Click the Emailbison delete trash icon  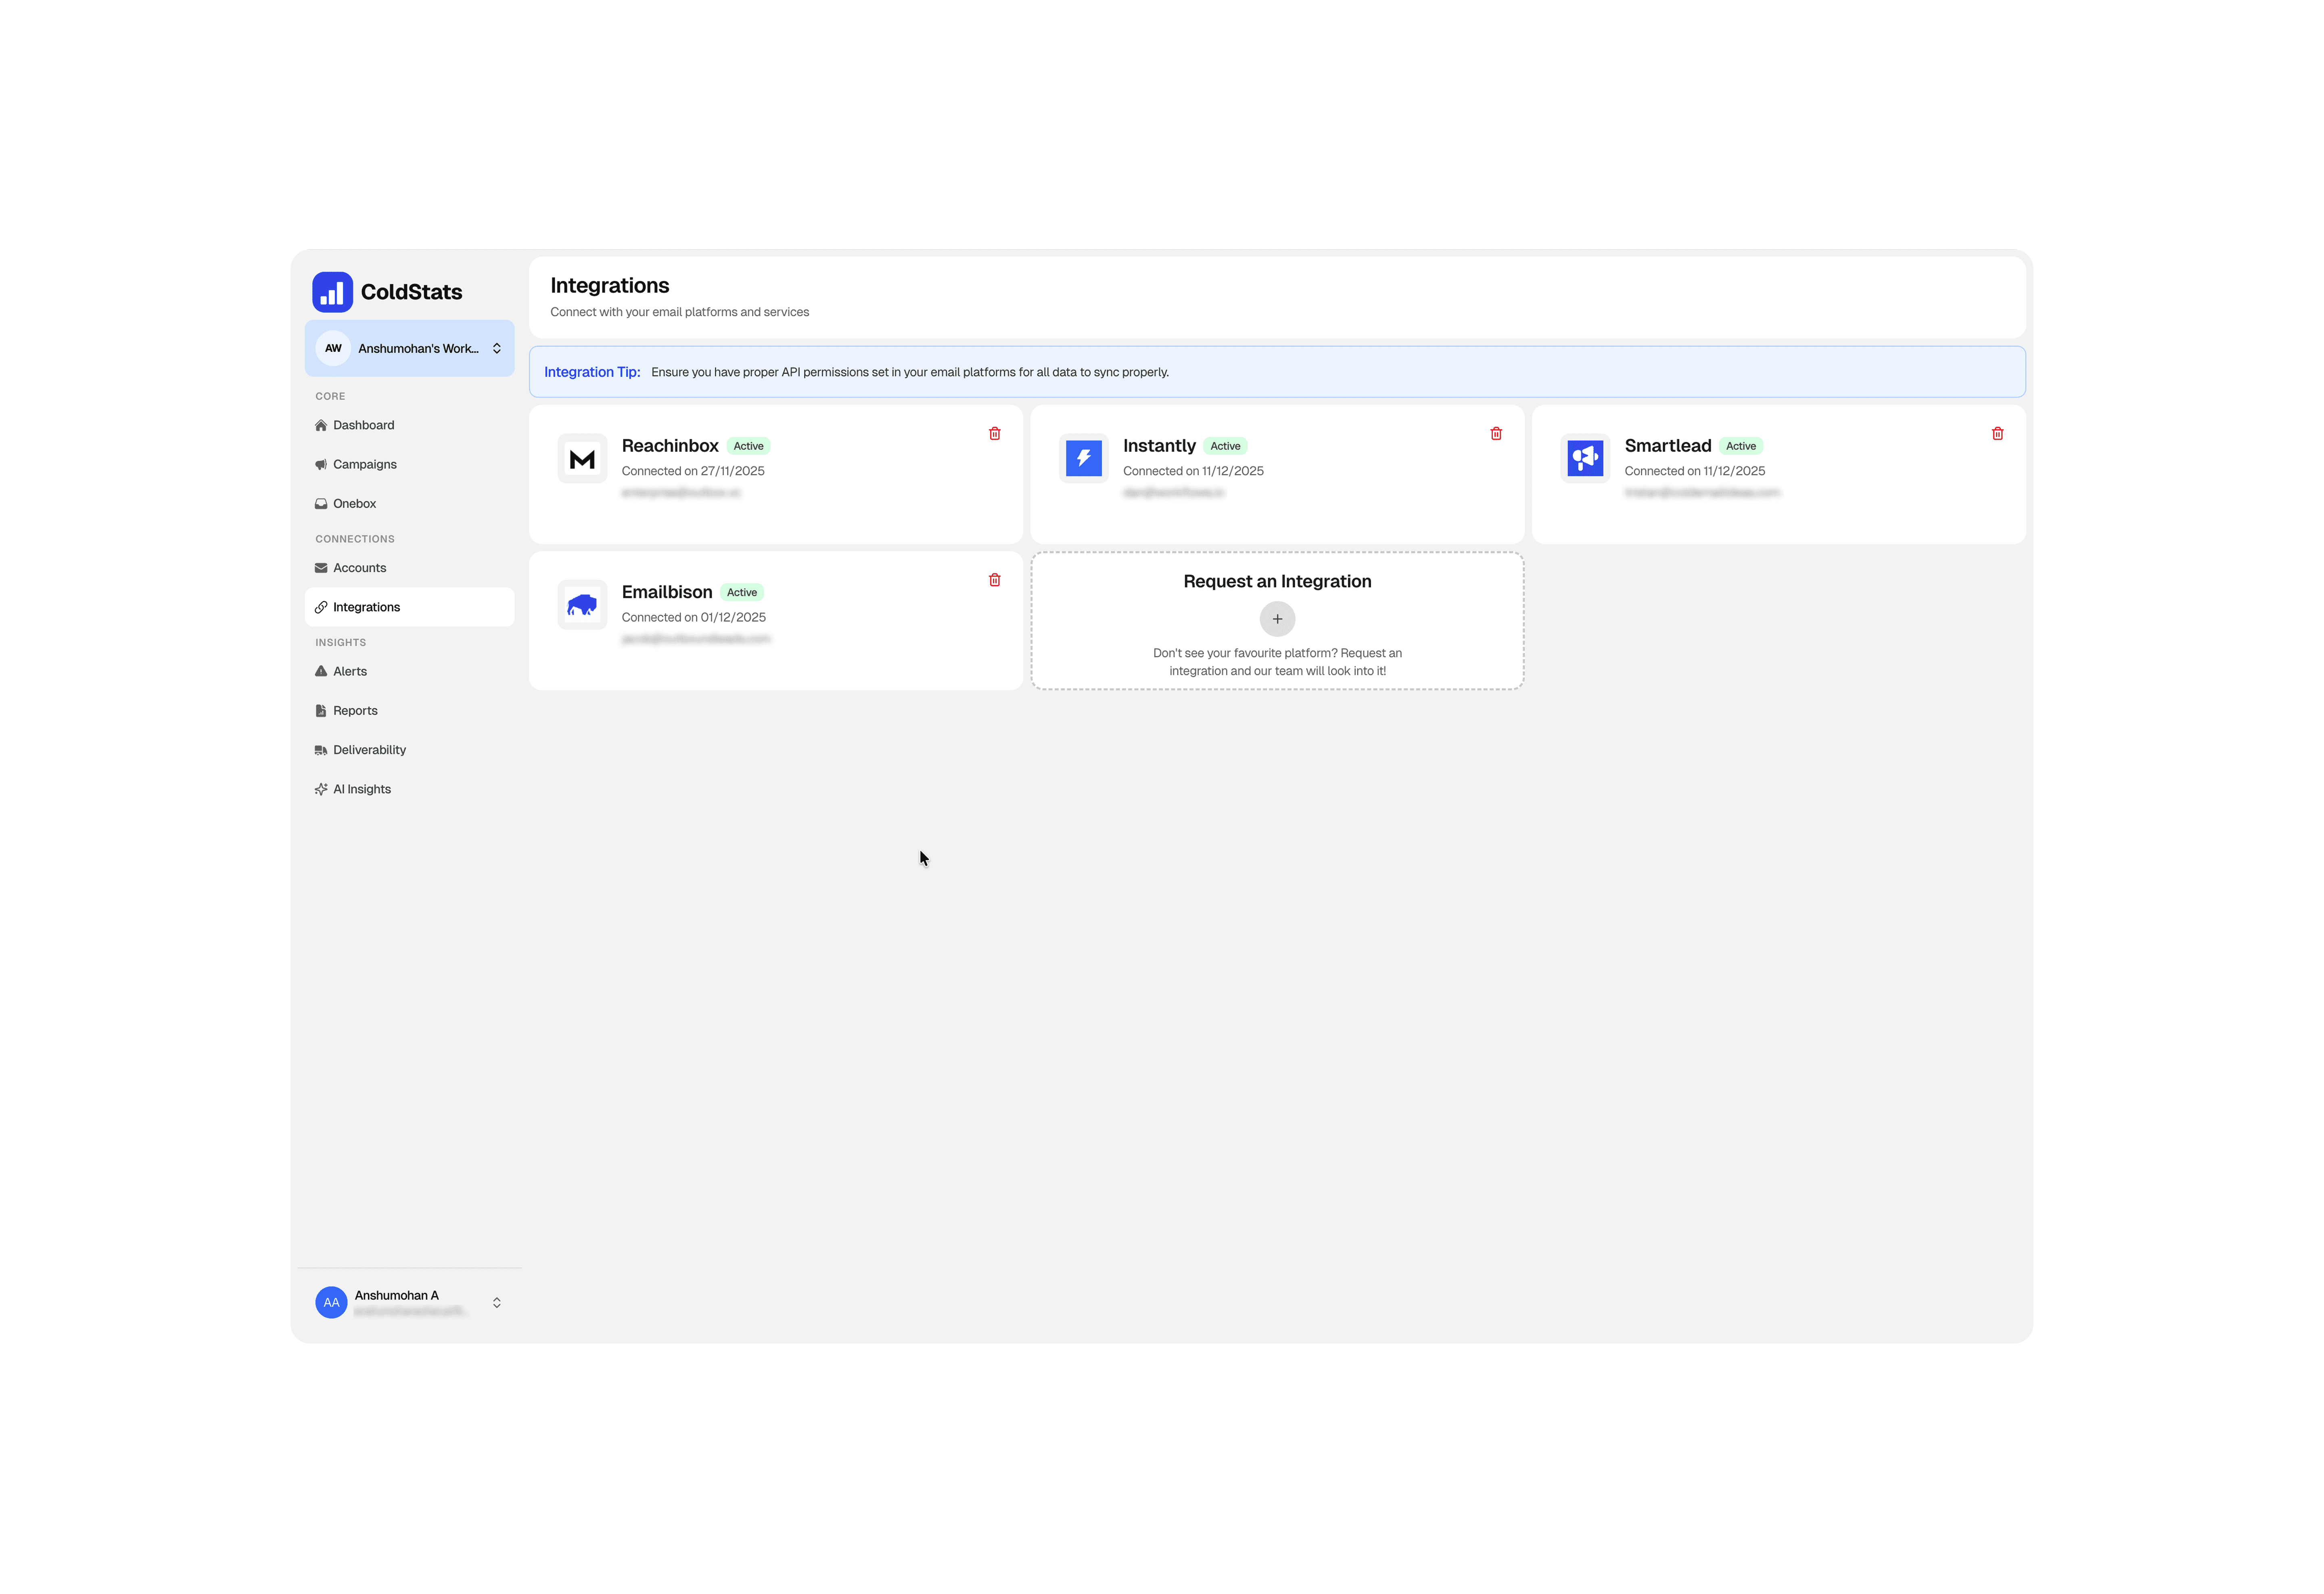(994, 580)
